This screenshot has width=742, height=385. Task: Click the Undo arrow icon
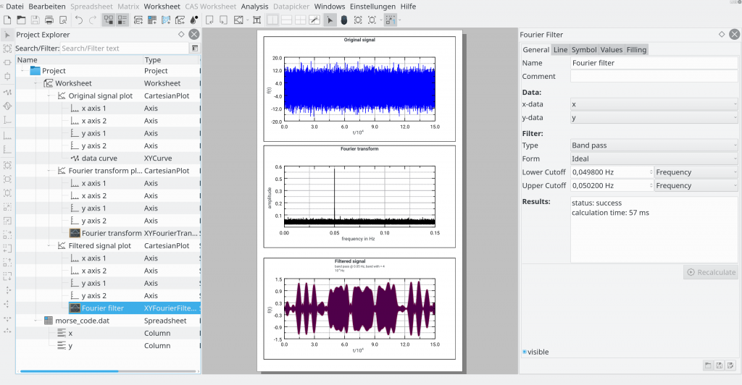[79, 20]
